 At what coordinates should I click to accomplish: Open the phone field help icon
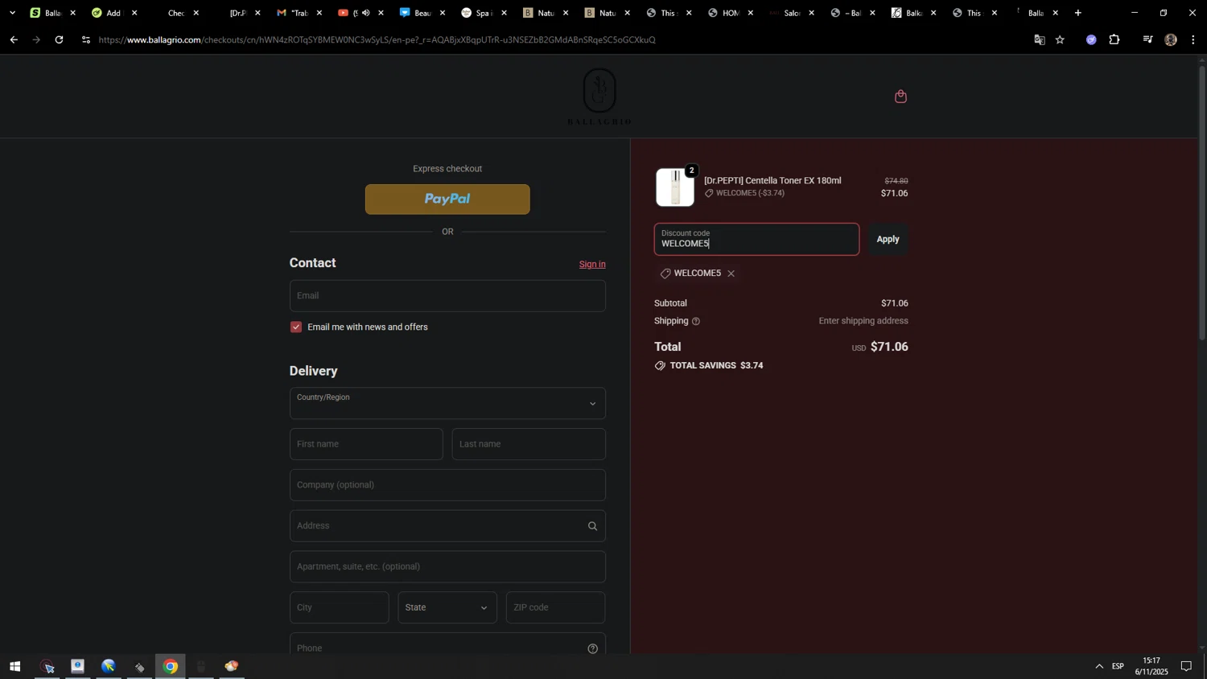pyautogui.click(x=592, y=648)
